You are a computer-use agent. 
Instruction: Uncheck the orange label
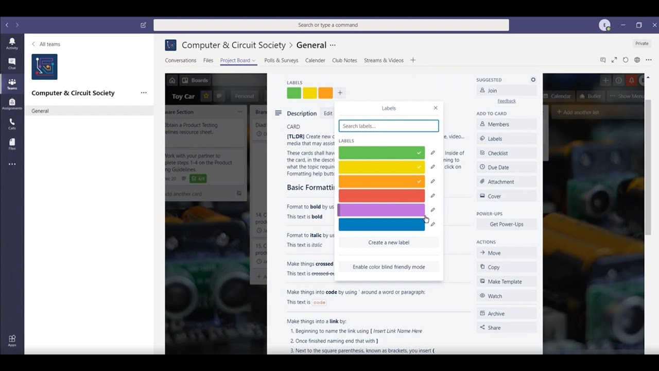381,181
